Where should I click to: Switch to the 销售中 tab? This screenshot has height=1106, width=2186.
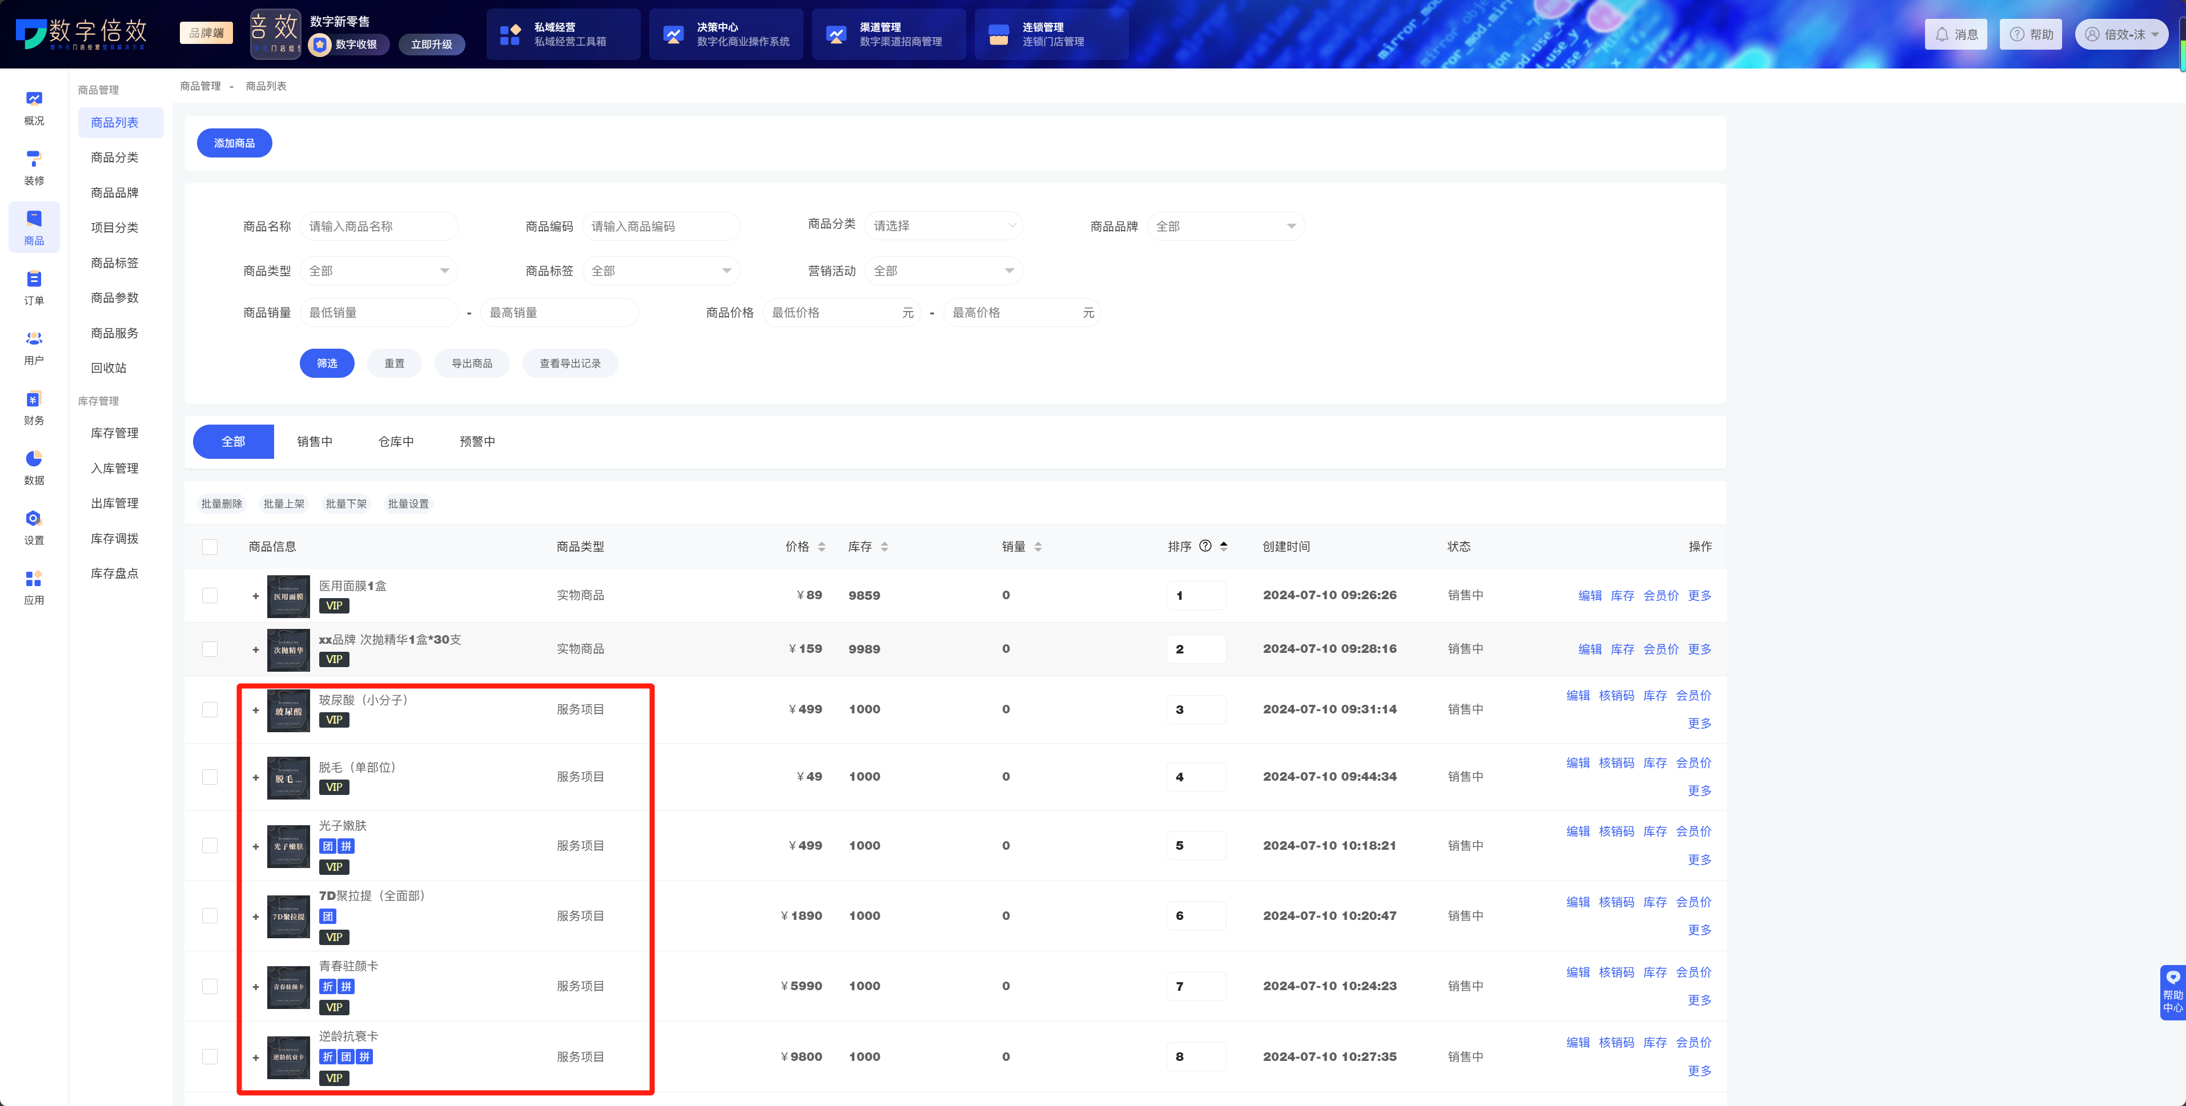(x=315, y=442)
